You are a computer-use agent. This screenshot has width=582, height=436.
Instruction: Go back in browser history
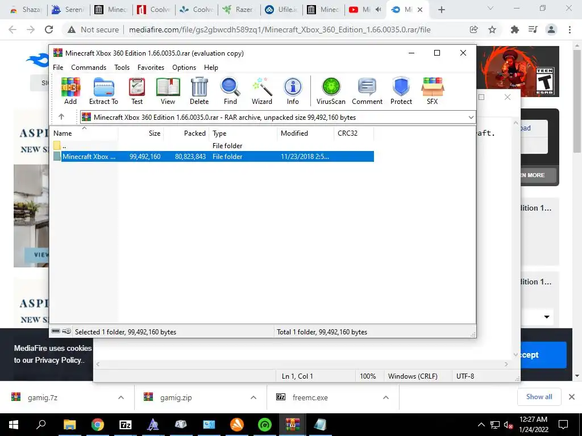click(13, 30)
